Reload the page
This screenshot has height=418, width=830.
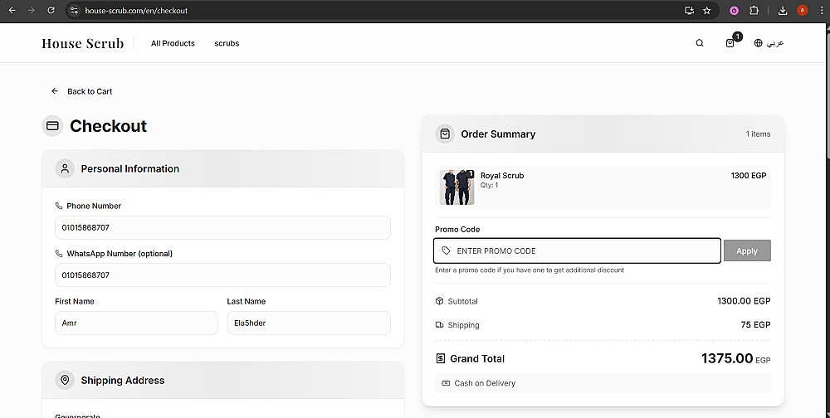coord(51,11)
